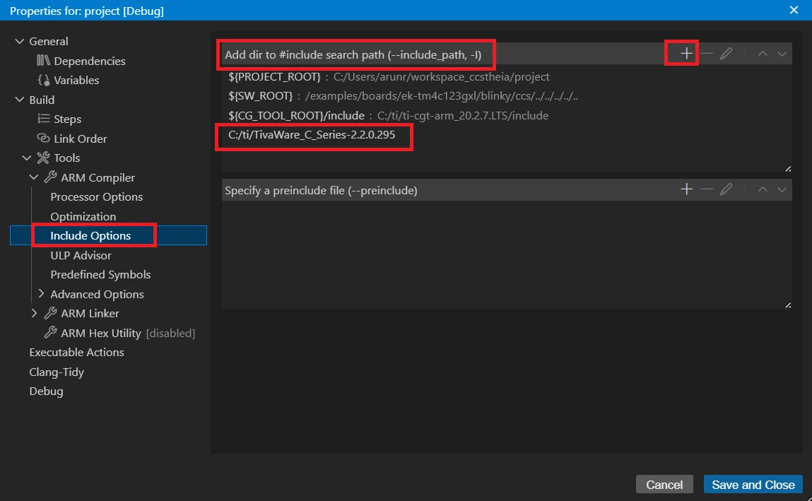Click the minus icon in include search path header
This screenshot has height=501, width=812.
[706, 54]
